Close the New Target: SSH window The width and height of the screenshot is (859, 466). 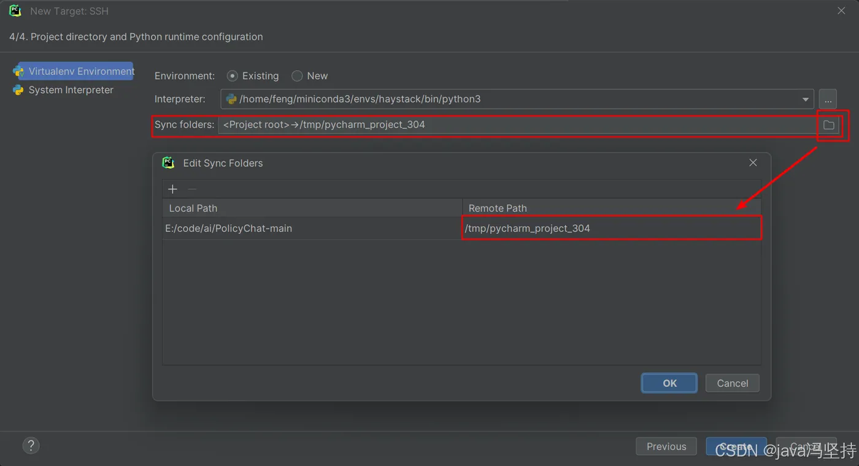click(841, 11)
